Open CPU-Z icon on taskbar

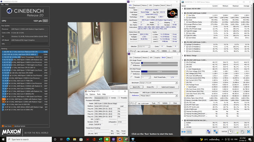(114, 139)
